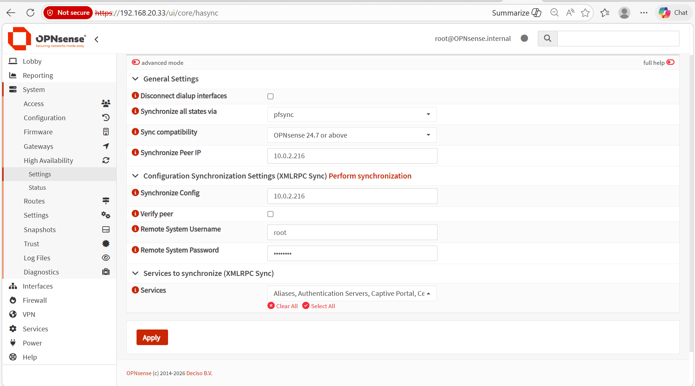The height and width of the screenshot is (386, 695).
Task: Collapse Configuration Synchronization Settings section
Action: pos(135,176)
